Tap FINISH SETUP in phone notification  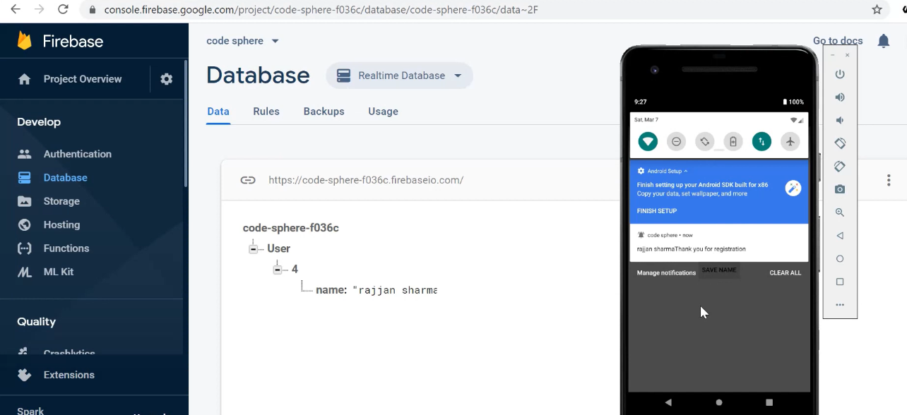click(657, 211)
